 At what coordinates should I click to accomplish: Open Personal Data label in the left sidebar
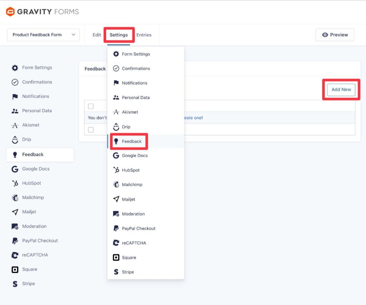(37, 111)
